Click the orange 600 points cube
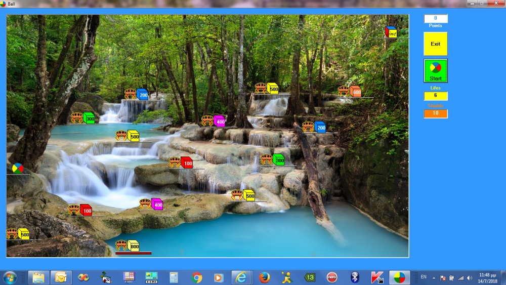 (356, 91)
